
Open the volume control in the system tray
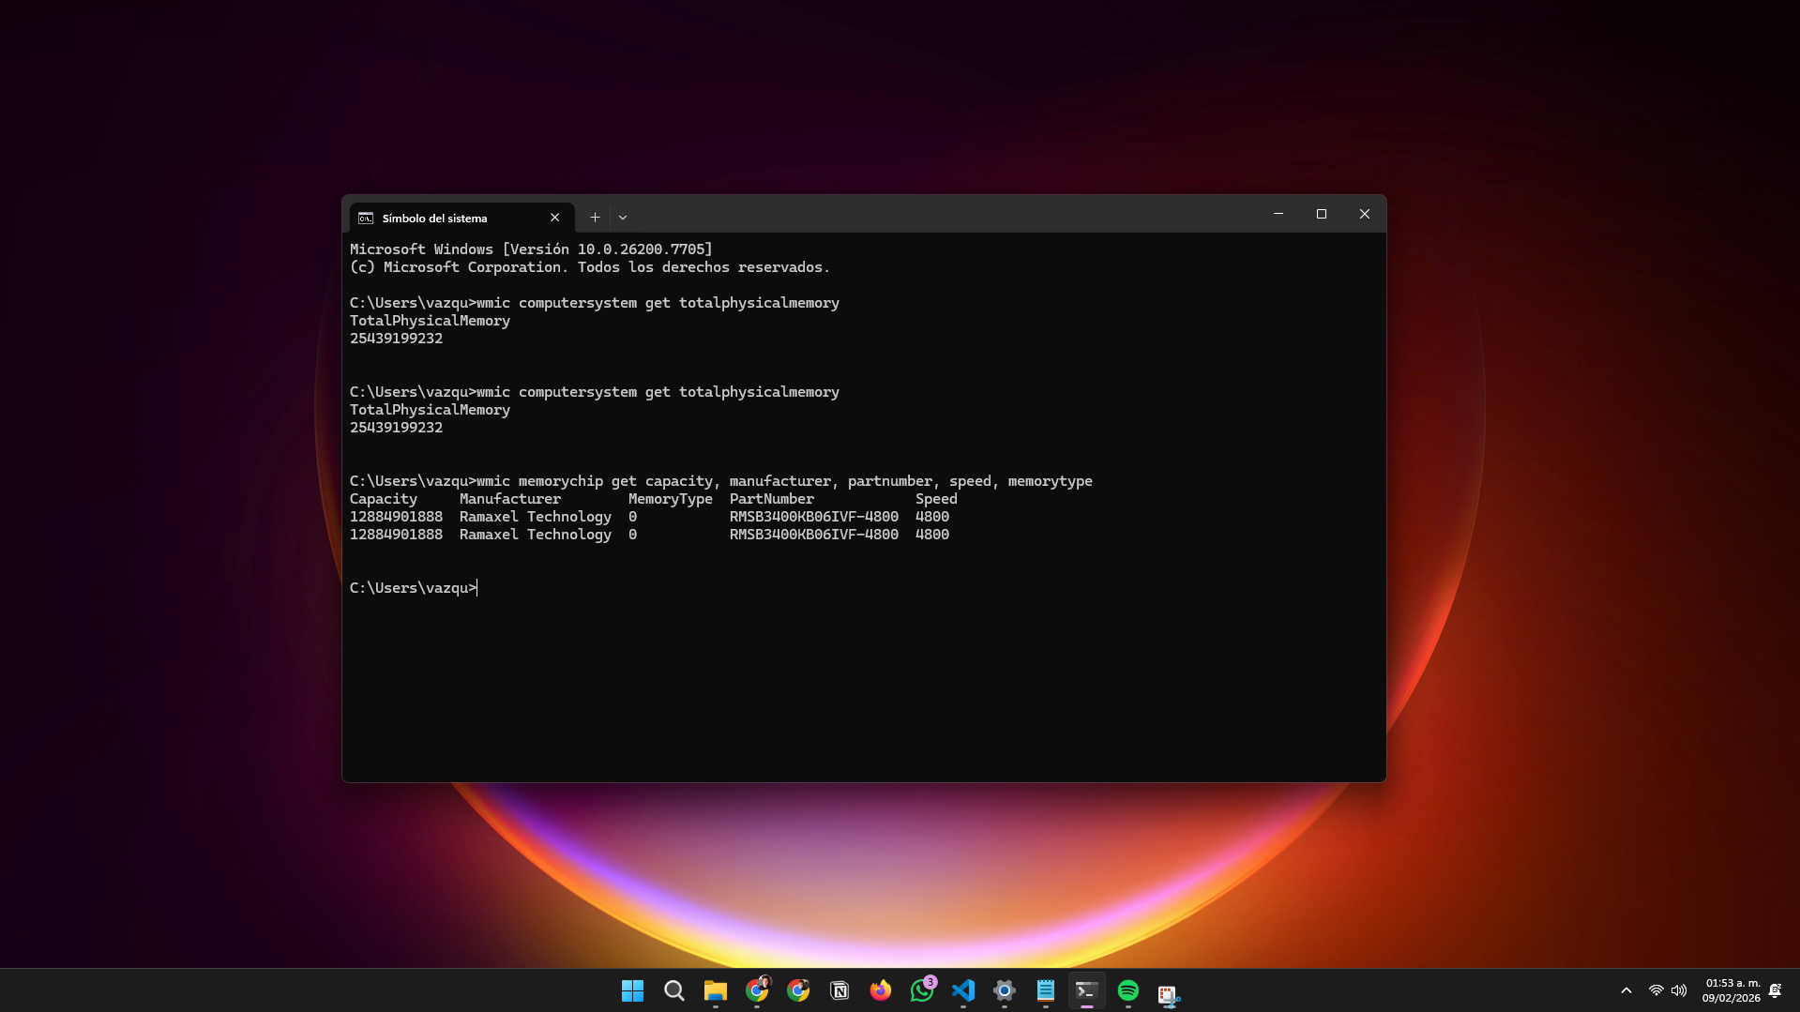1678,991
